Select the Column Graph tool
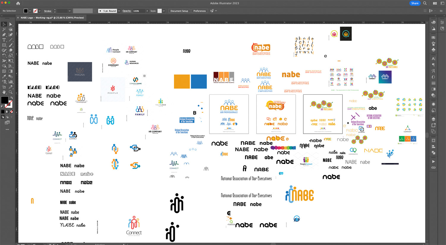 pyautogui.click(x=11, y=82)
